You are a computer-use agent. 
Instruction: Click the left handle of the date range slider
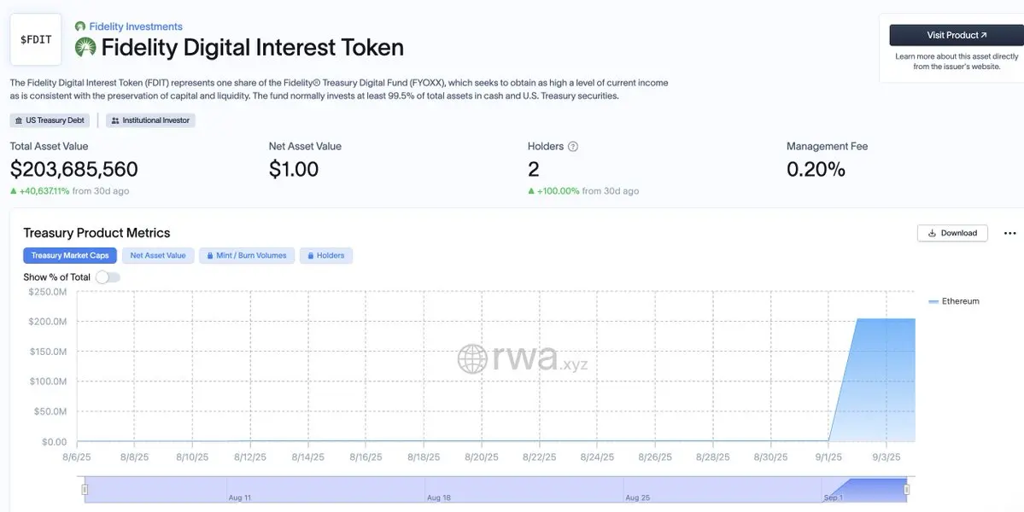click(x=85, y=489)
